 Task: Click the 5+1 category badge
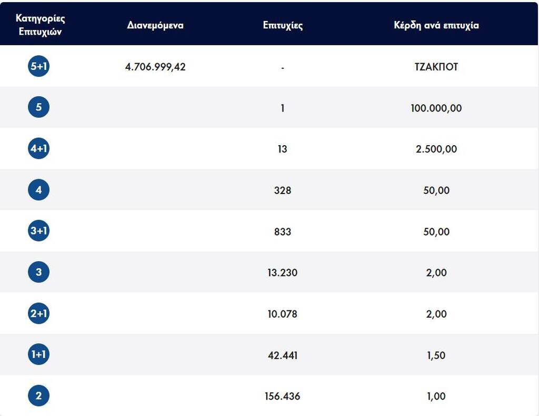(39, 67)
